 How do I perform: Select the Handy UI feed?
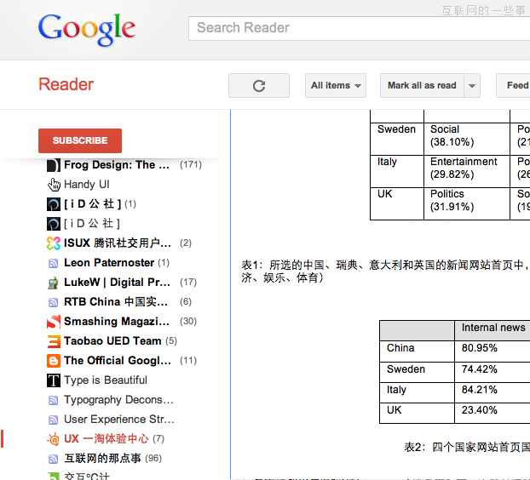87,185
